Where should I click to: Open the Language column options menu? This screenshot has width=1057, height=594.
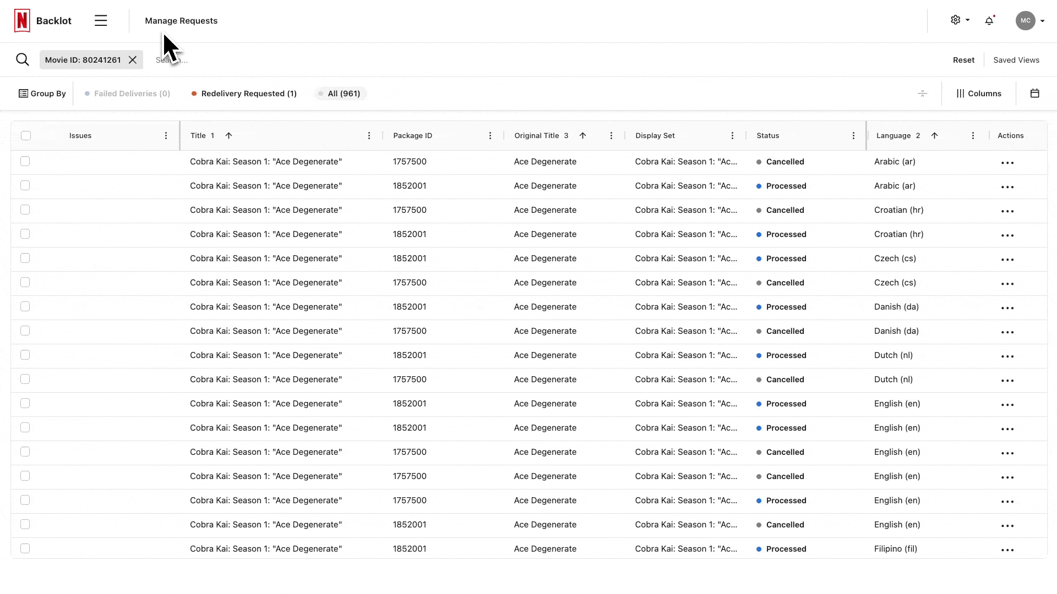pyautogui.click(x=973, y=135)
